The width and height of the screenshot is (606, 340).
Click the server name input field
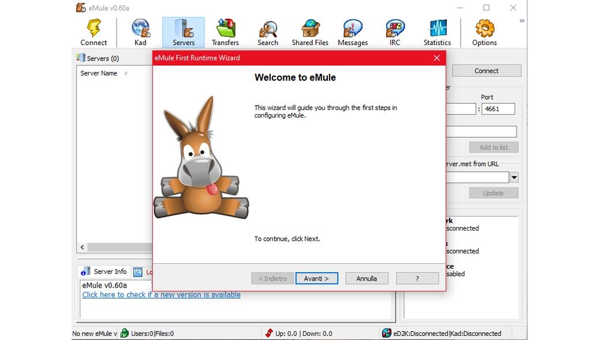coord(481,131)
